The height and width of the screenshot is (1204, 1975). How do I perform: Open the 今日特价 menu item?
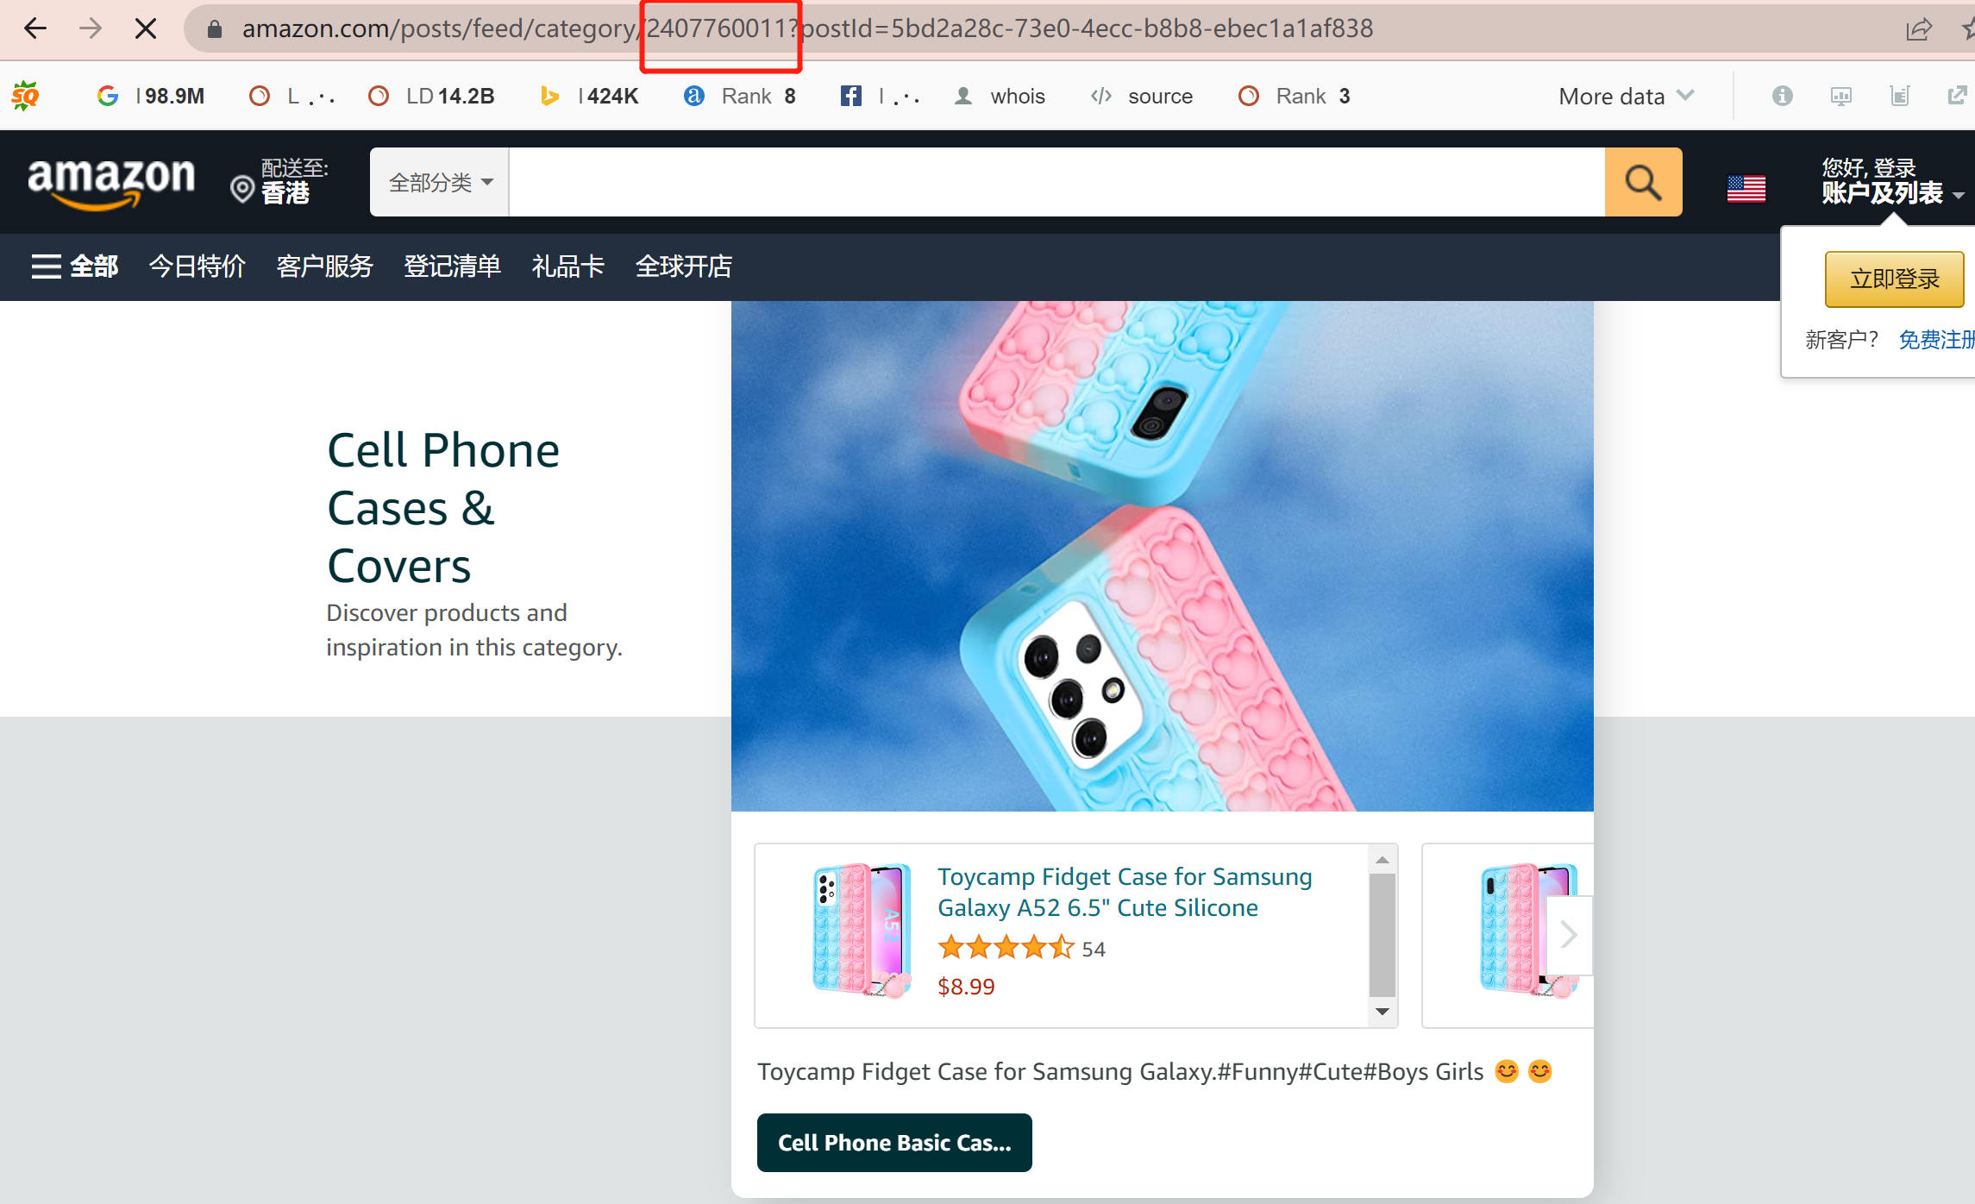coord(197,267)
